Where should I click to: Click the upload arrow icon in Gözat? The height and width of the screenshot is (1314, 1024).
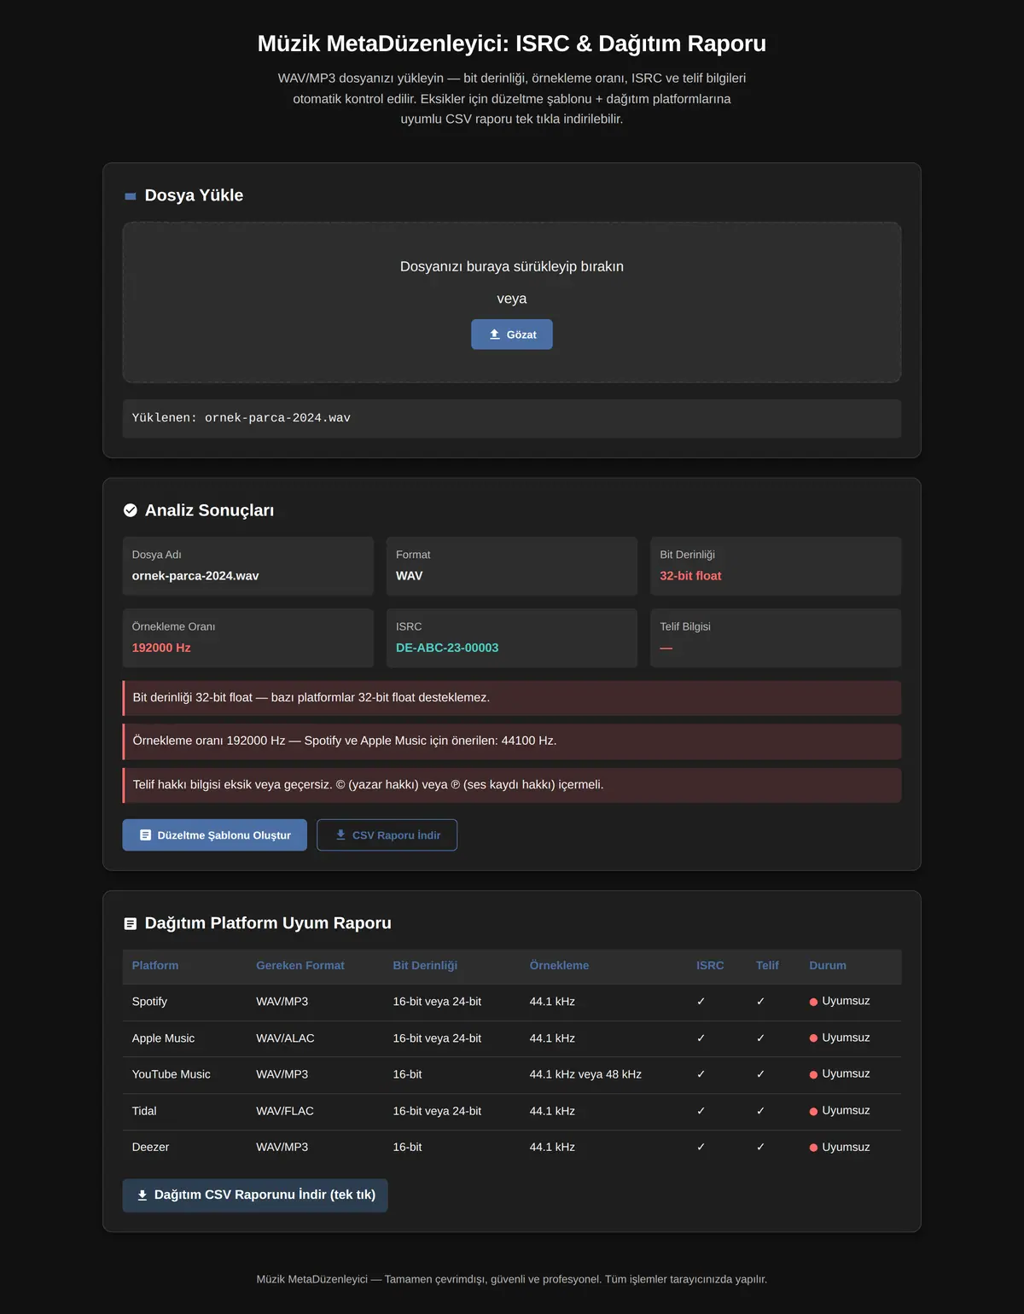pyautogui.click(x=495, y=334)
